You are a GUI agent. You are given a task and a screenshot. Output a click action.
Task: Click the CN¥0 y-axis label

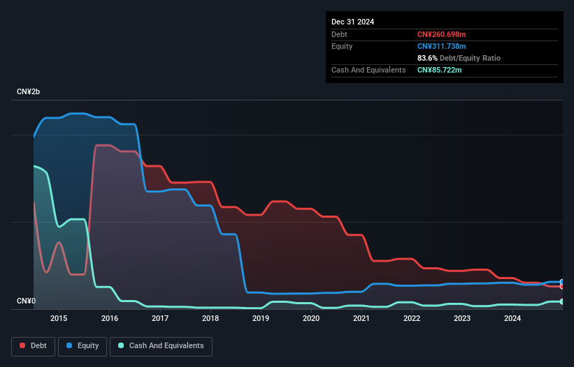tap(27, 301)
